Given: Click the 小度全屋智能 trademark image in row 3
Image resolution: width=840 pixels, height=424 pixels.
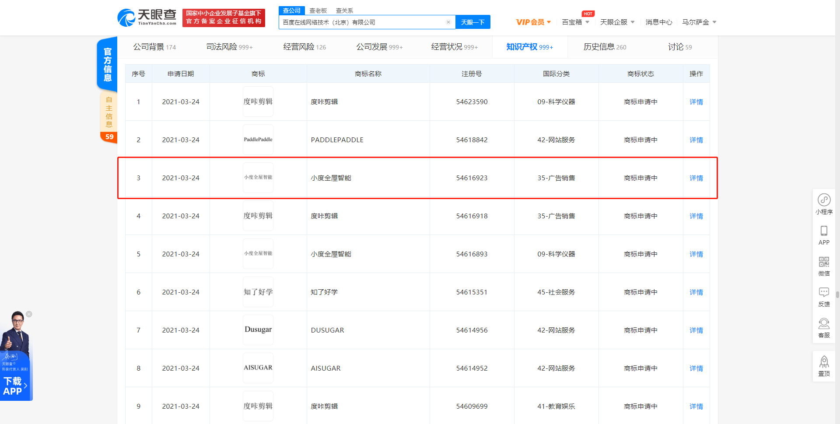Looking at the screenshot, I should [x=258, y=178].
